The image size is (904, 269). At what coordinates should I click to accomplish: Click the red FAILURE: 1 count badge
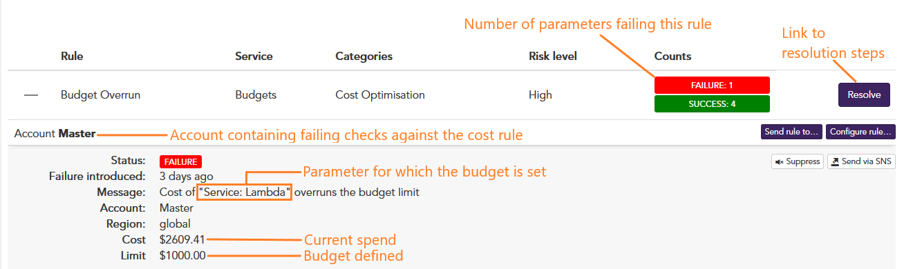pos(712,85)
